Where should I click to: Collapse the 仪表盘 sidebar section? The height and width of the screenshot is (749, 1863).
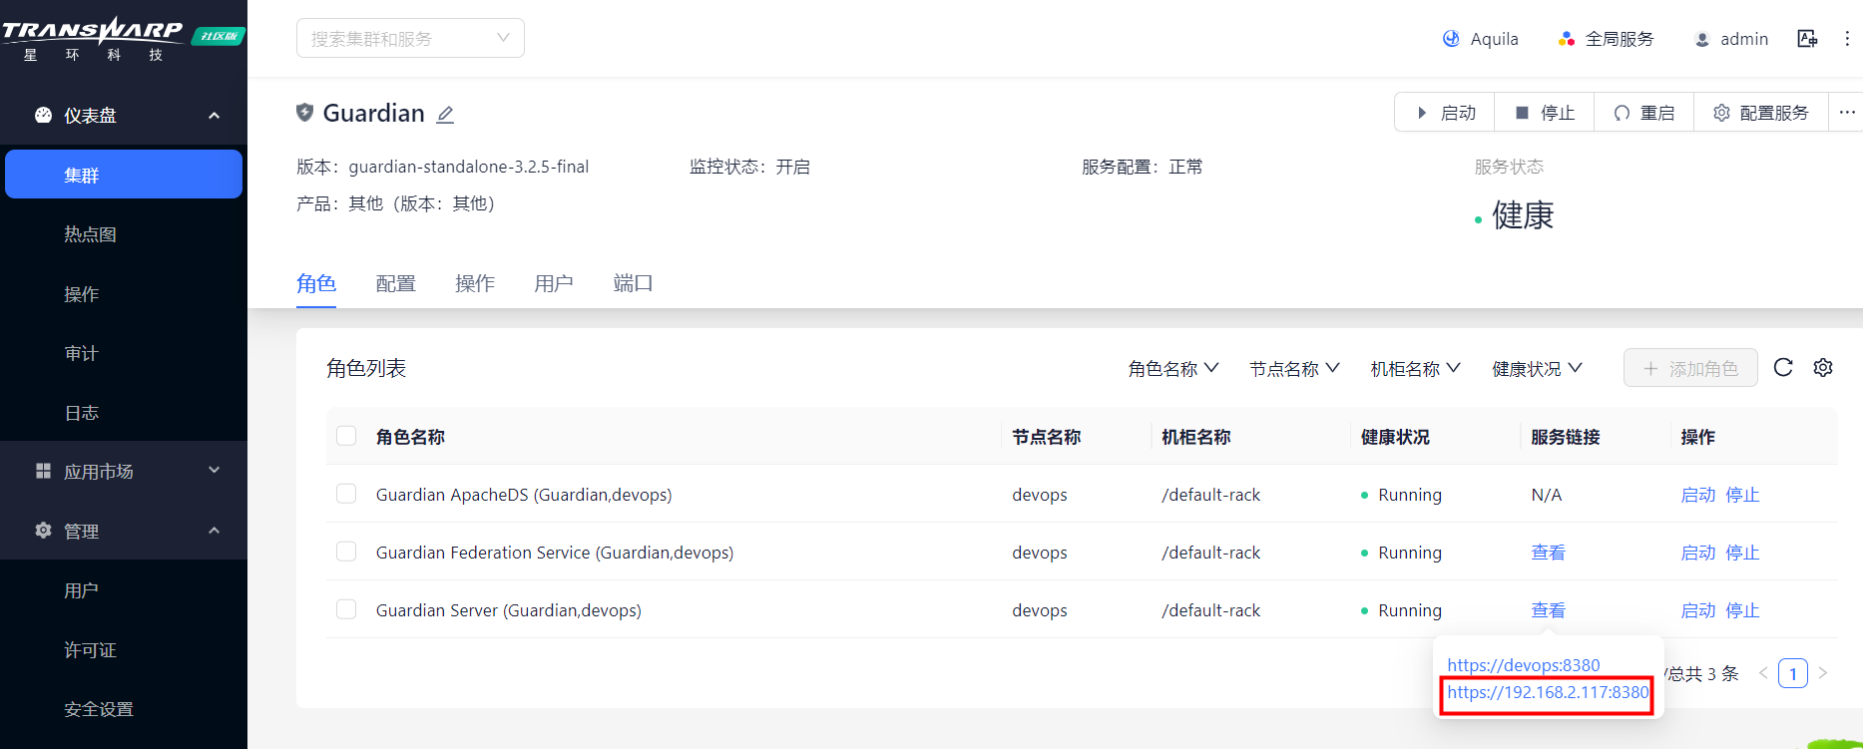[x=124, y=116]
